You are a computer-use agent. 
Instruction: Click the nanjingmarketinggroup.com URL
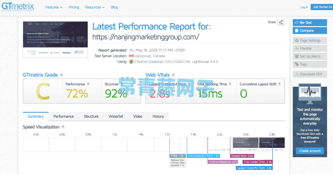pyautogui.click(x=146, y=37)
